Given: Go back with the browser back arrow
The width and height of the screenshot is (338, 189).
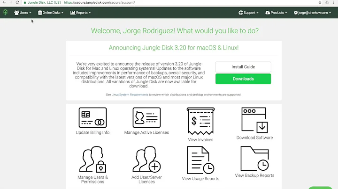Looking at the screenshot, I should click(4, 2).
